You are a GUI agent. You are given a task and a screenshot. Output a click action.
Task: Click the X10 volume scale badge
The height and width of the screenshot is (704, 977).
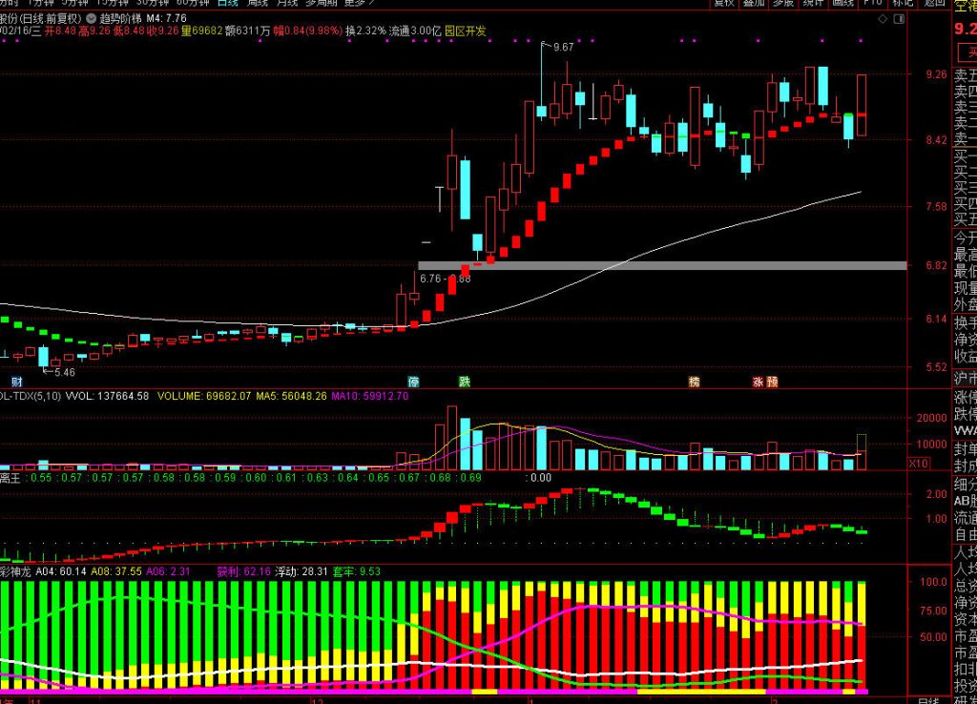point(919,464)
